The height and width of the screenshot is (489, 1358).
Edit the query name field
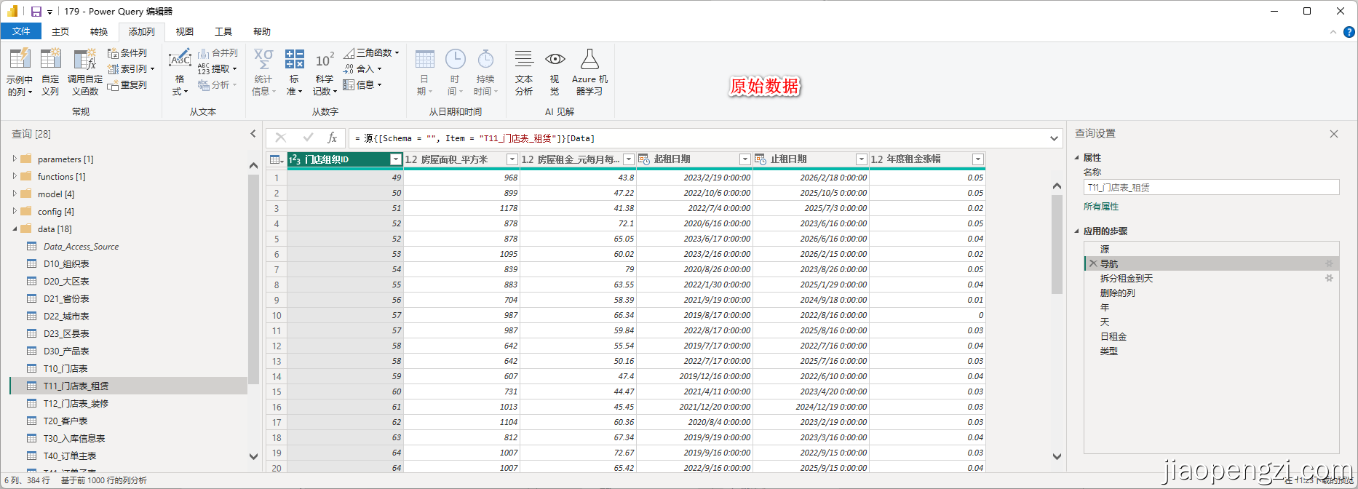(1211, 187)
